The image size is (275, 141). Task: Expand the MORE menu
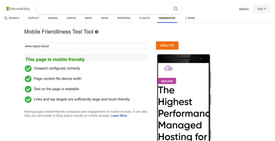(190, 18)
